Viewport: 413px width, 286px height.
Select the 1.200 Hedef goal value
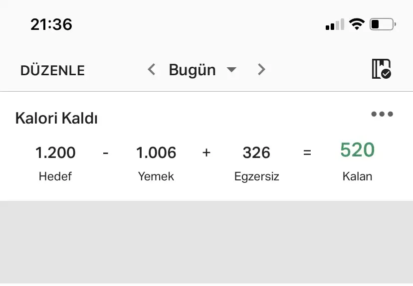[x=55, y=152]
